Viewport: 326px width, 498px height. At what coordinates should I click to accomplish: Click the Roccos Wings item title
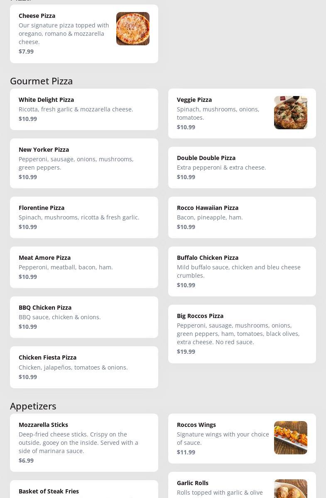pos(196,425)
